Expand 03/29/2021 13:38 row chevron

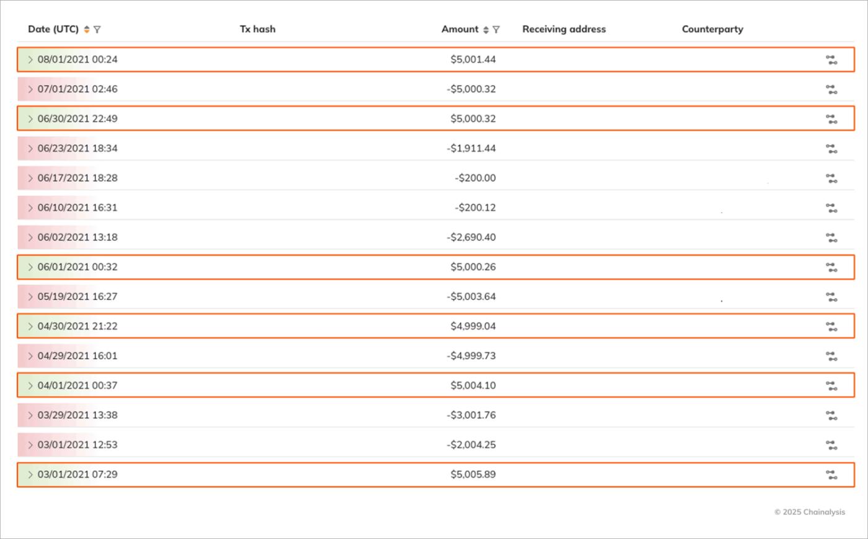pos(30,415)
